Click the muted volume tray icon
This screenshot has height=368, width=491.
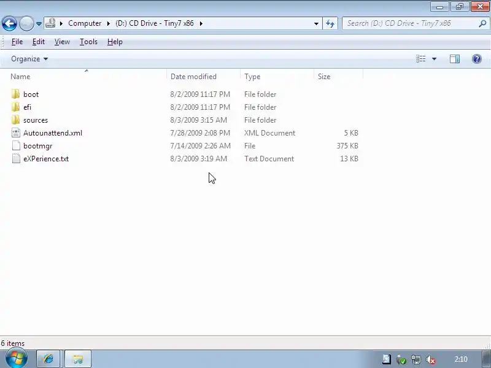pos(431,360)
